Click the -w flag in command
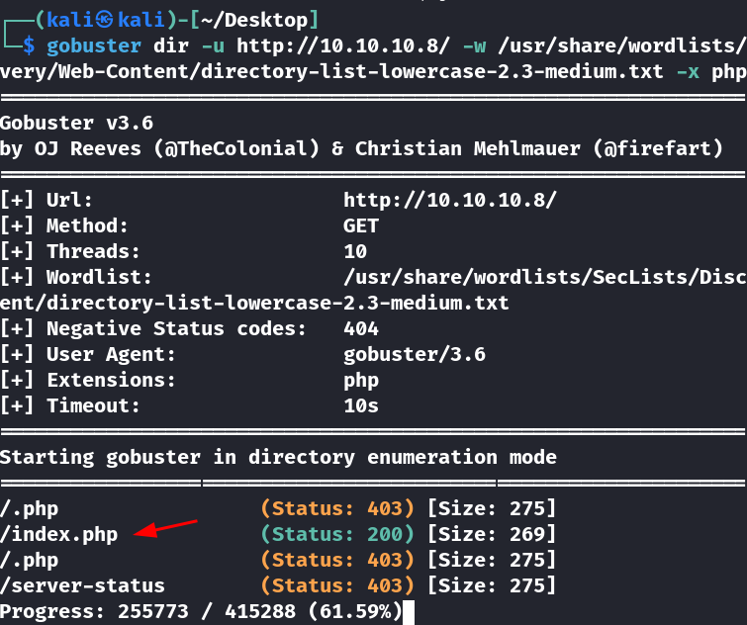The image size is (747, 625). [x=474, y=45]
